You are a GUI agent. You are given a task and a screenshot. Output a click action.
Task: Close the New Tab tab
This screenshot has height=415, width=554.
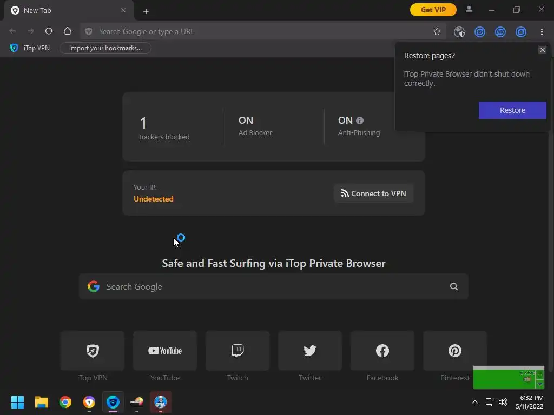123,11
